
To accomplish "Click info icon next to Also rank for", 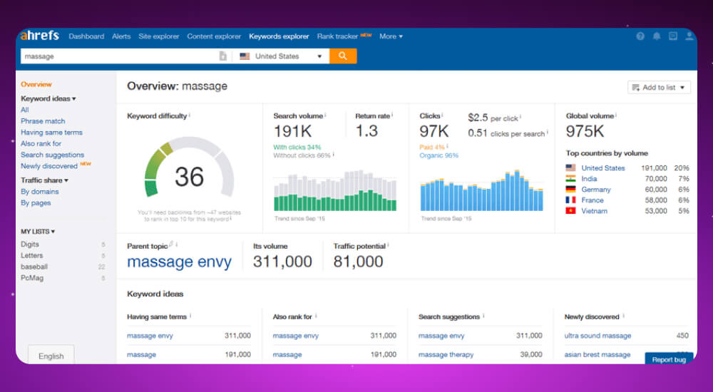I will (316, 316).
